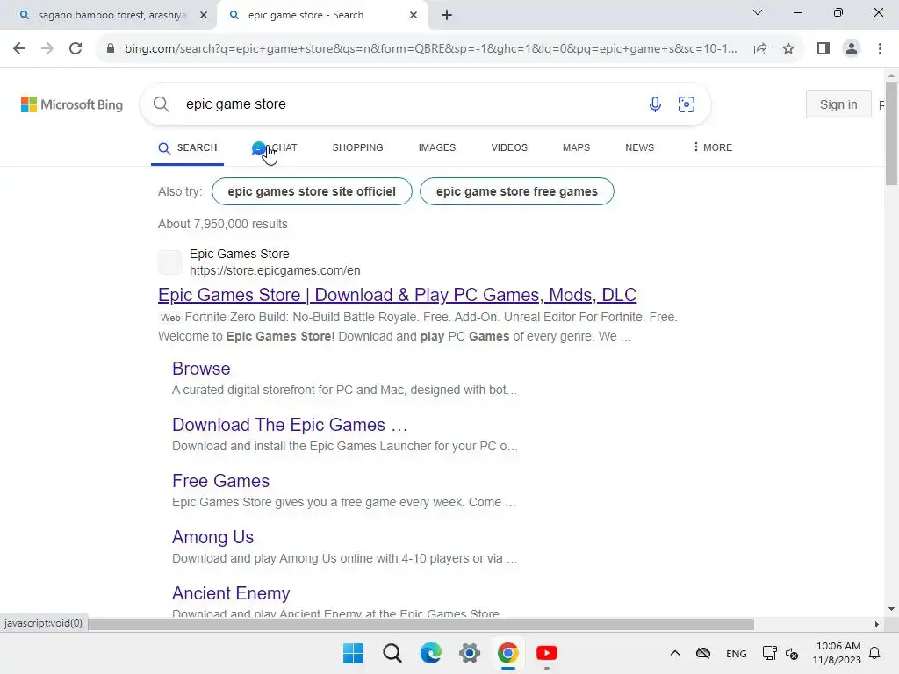
Task: Click Chrome icon in taskbar
Action: (x=508, y=653)
